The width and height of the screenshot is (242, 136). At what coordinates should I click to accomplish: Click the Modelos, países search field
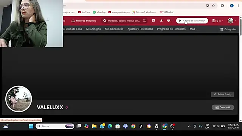tap(124, 21)
